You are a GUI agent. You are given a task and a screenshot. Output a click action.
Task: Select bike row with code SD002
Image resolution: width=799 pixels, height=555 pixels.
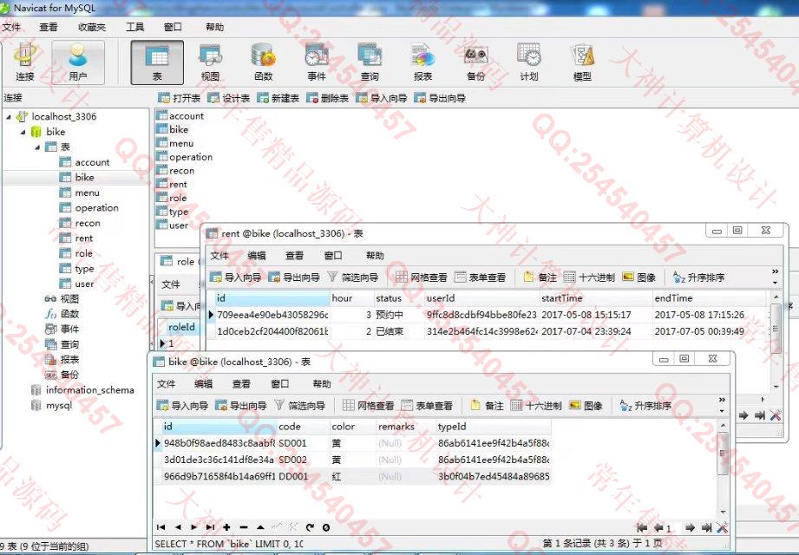352,460
